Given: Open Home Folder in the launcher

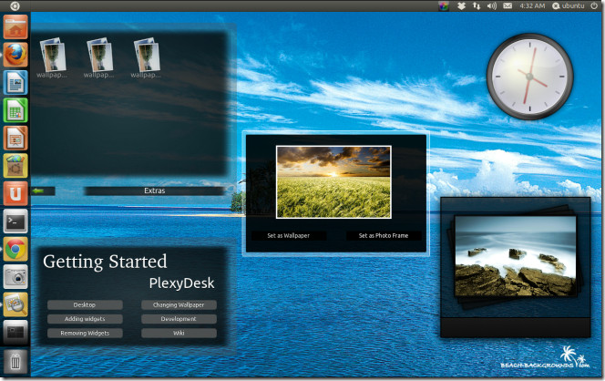Looking at the screenshot, I should (15, 27).
